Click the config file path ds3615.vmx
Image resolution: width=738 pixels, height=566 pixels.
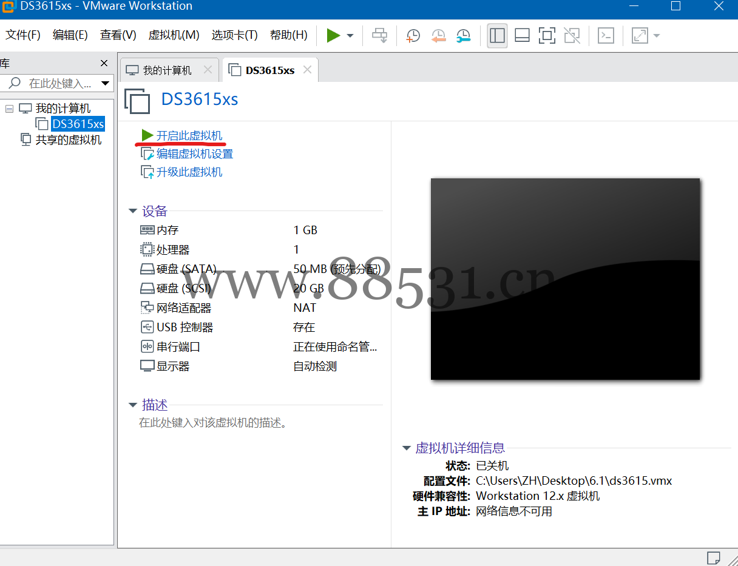pyautogui.click(x=574, y=481)
